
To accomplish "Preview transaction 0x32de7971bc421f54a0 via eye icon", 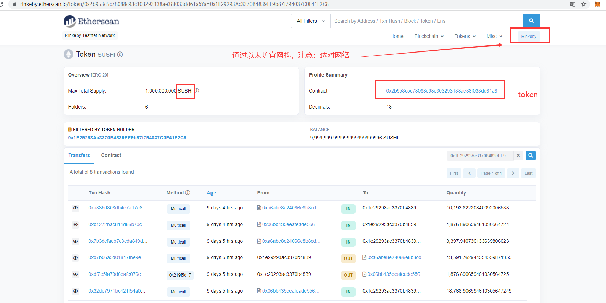I will 75,291.
